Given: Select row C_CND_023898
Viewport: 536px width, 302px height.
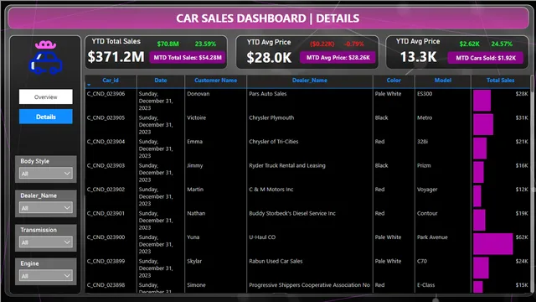Looking at the screenshot, I should point(307,287).
